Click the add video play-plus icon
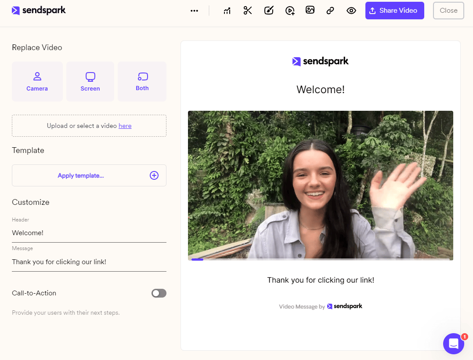 [x=290, y=11]
